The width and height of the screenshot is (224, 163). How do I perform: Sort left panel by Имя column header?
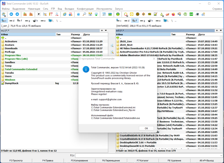(28, 35)
